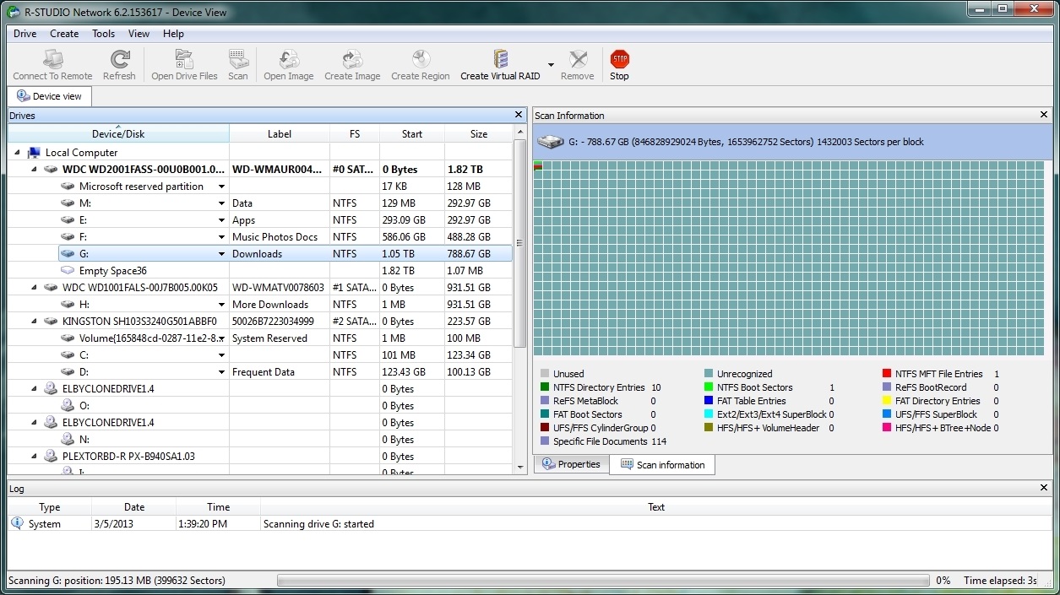This screenshot has width=1060, height=595.
Task: Click the Refresh toolbar icon
Action: coord(119,60)
